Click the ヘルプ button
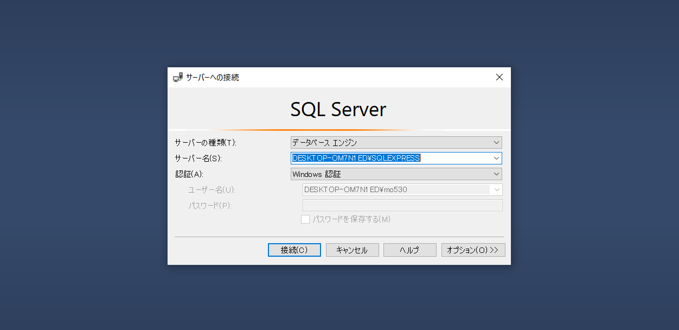 410,250
